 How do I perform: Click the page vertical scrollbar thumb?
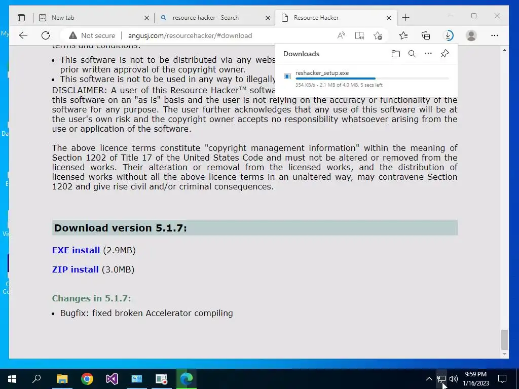(x=504, y=340)
